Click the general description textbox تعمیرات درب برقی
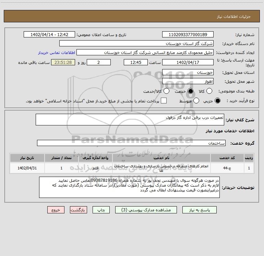 [x=130, y=120]
